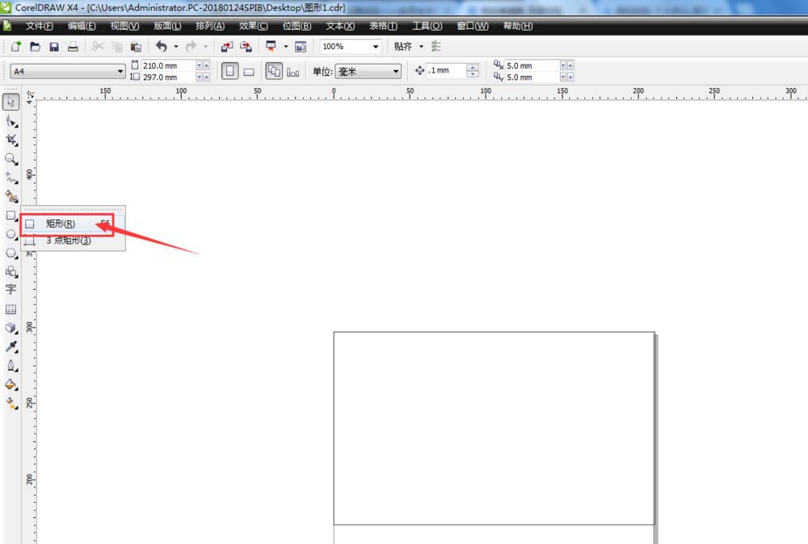Select the Outline pen tool

[x=11, y=366]
